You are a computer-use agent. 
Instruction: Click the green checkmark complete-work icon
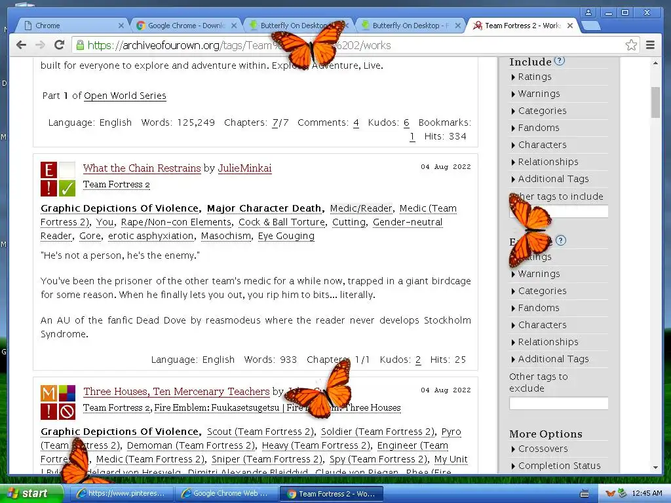point(67,188)
